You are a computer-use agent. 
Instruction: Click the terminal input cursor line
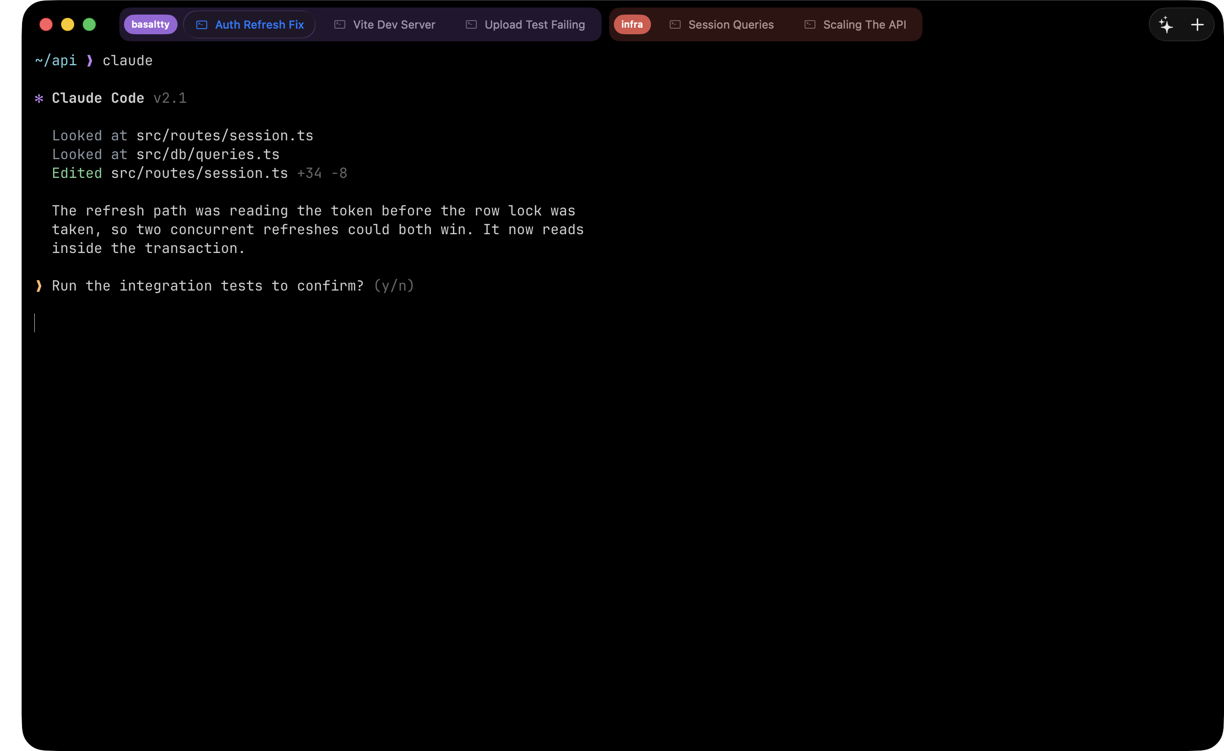pos(34,323)
